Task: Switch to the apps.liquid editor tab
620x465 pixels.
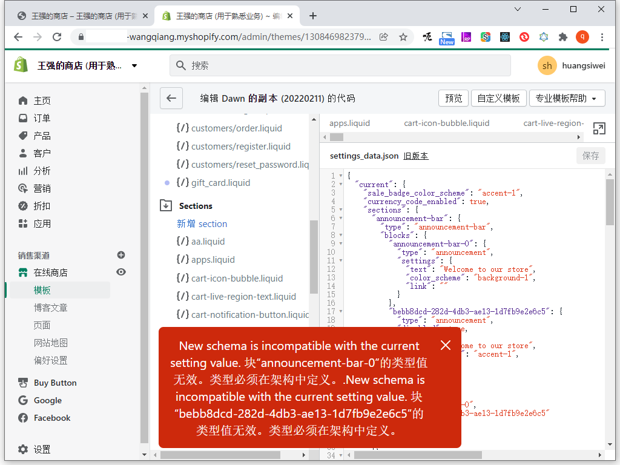Action: 349,123
